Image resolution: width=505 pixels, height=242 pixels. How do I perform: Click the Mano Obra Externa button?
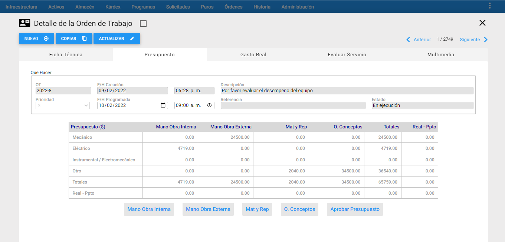pos(208,209)
